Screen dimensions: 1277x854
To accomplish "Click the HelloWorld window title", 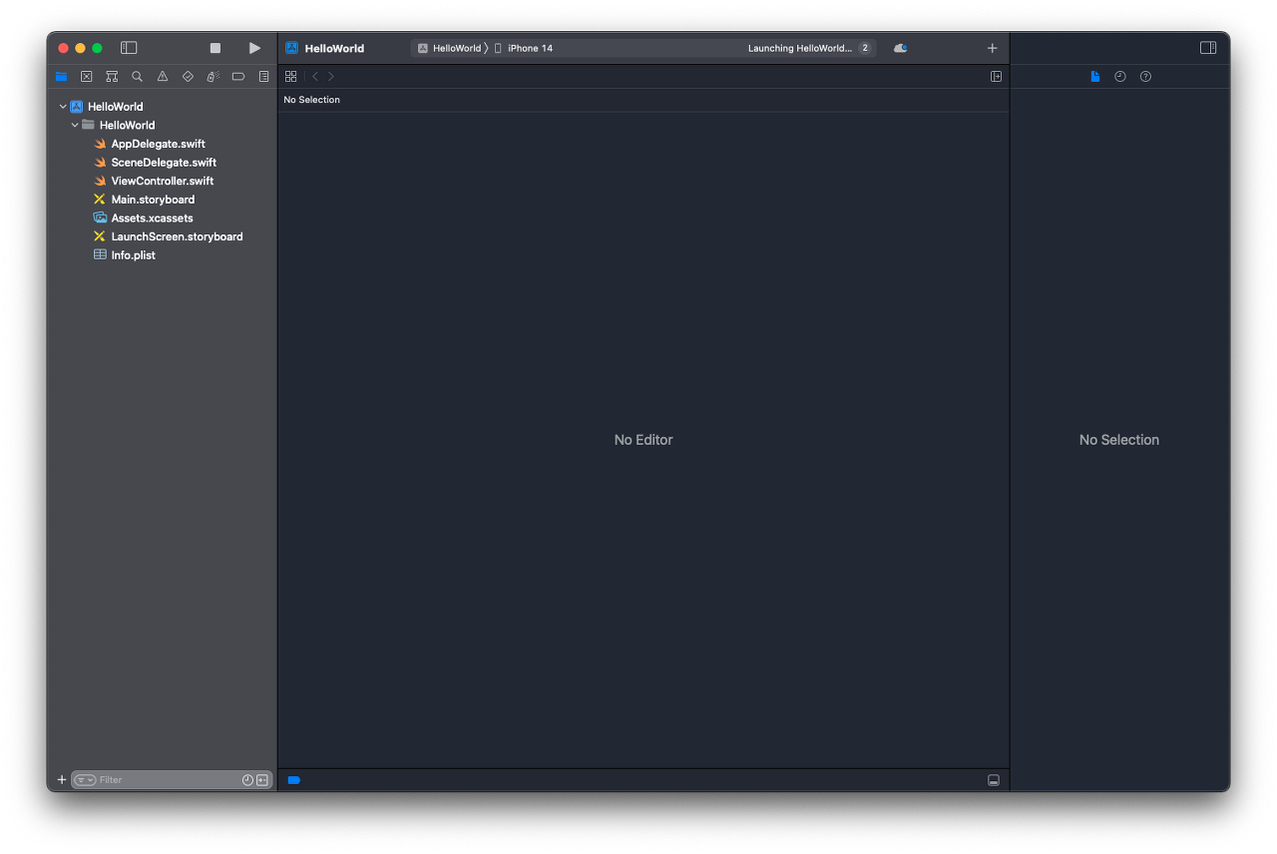I will (x=334, y=48).
